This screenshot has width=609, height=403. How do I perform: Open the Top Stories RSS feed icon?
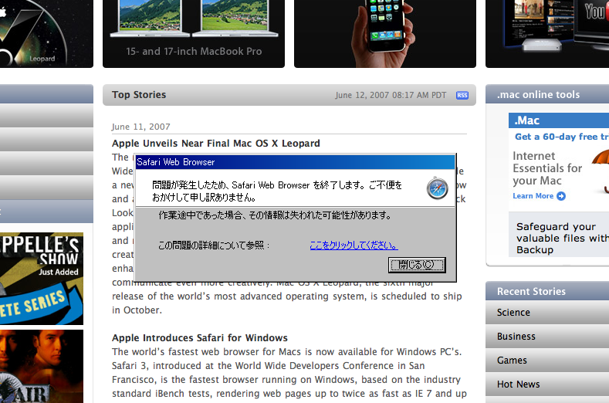[462, 95]
